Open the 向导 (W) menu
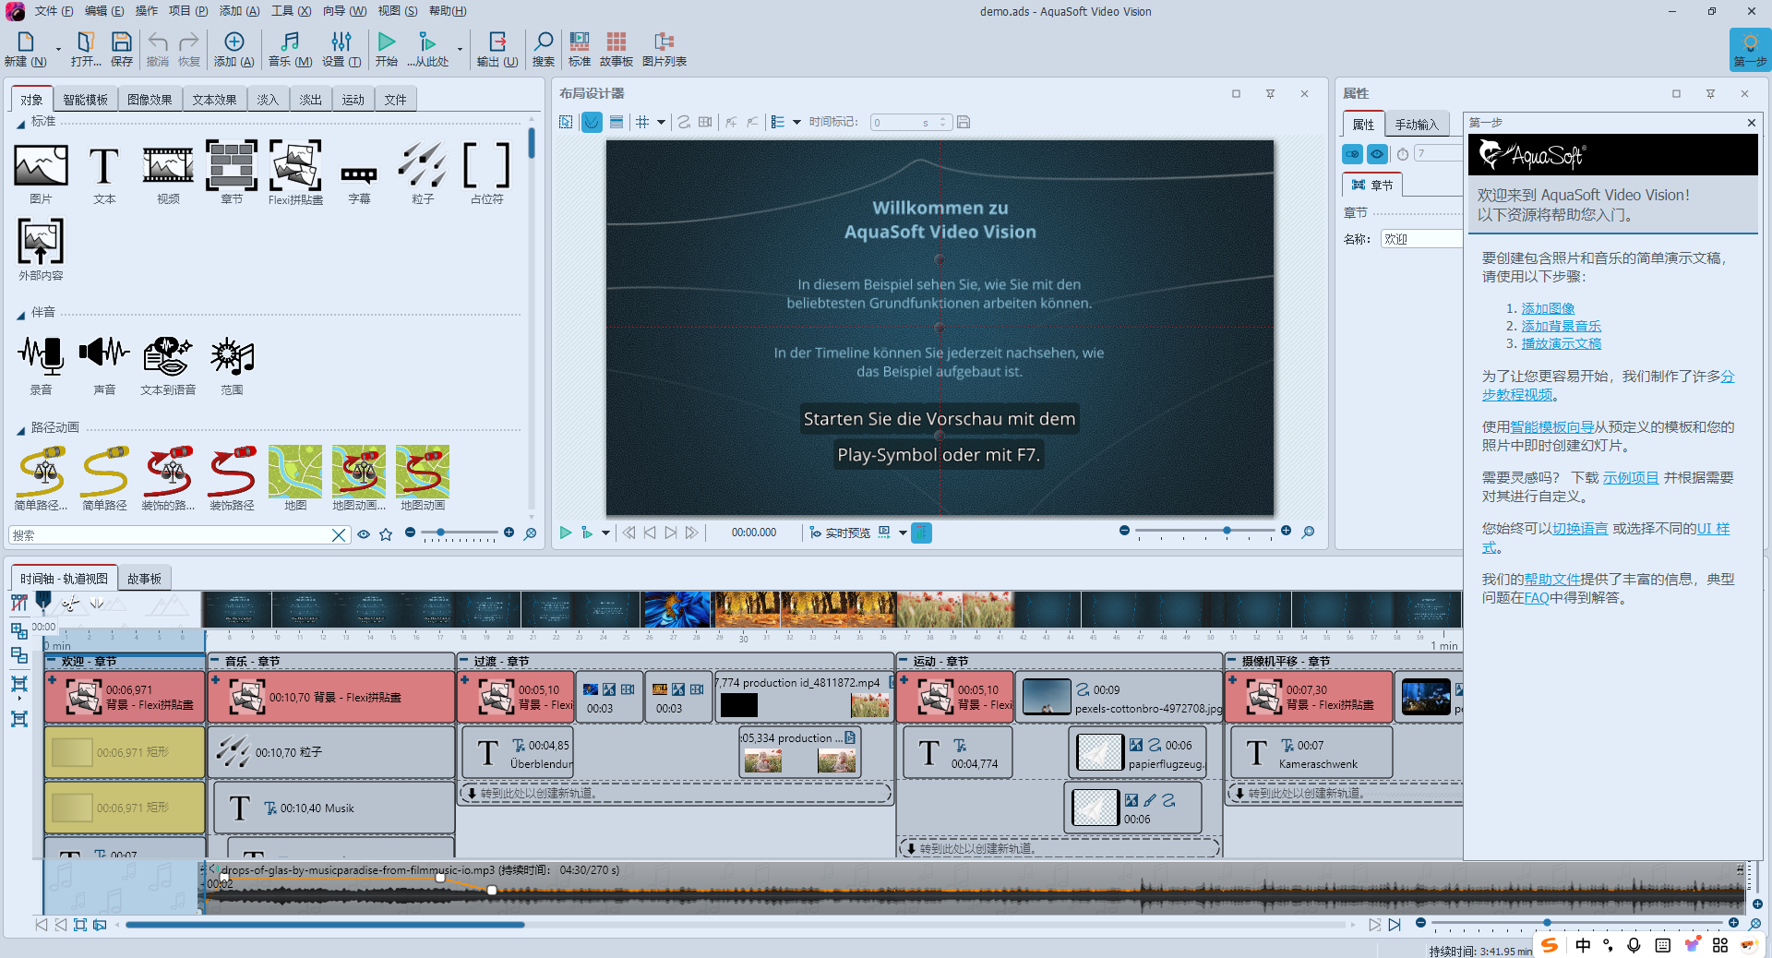The image size is (1772, 958). point(344,11)
